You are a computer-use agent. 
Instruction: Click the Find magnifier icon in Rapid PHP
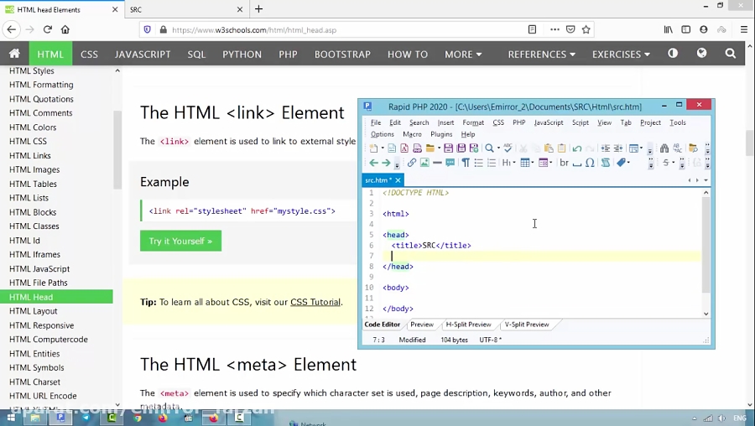489,148
